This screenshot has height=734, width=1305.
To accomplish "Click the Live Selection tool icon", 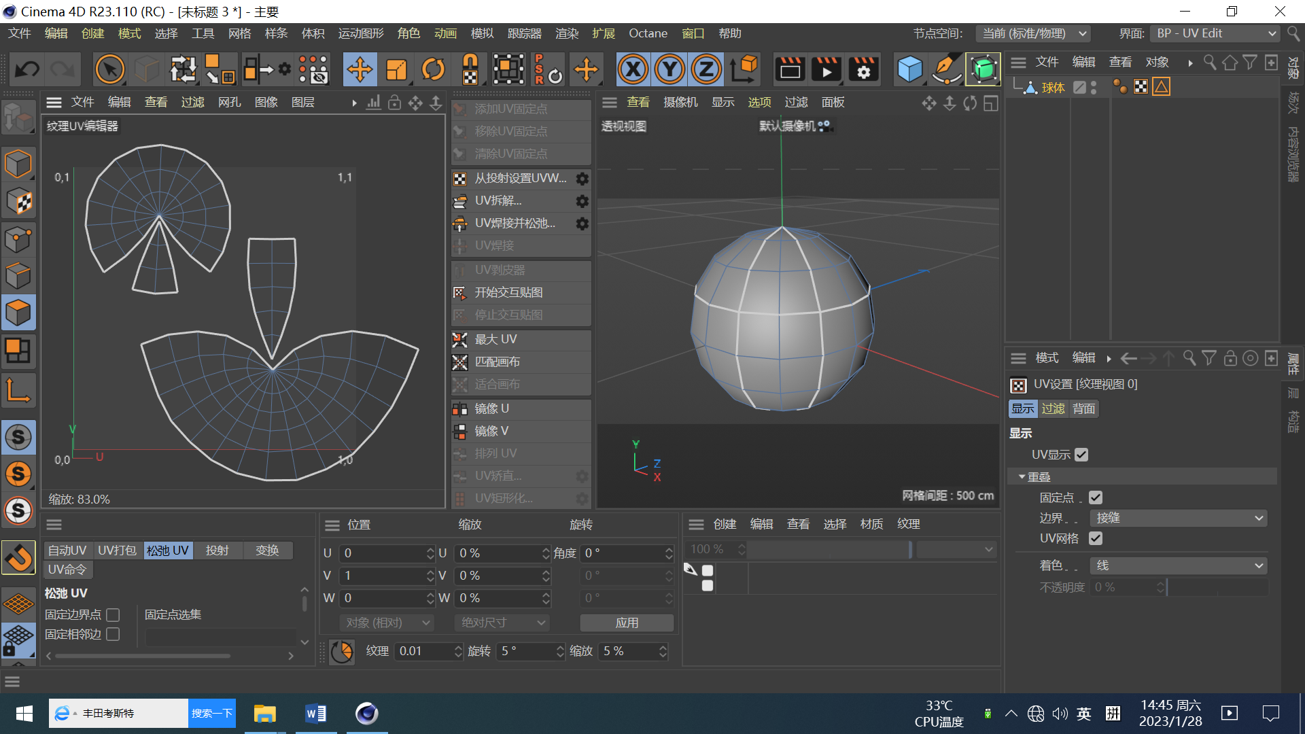I will pyautogui.click(x=110, y=69).
